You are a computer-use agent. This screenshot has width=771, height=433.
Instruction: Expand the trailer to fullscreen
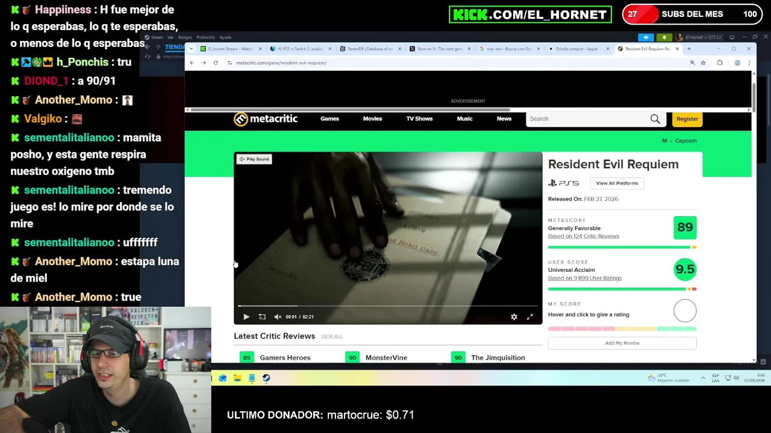[x=530, y=317]
